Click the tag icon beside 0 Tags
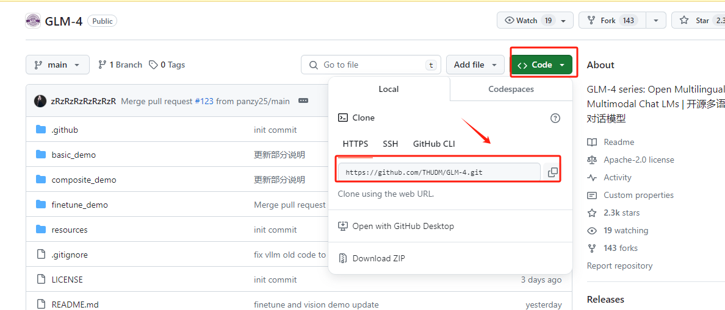 pyautogui.click(x=153, y=65)
